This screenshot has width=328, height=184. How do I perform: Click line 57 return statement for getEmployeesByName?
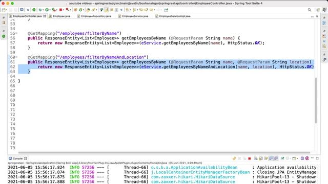(151, 43)
